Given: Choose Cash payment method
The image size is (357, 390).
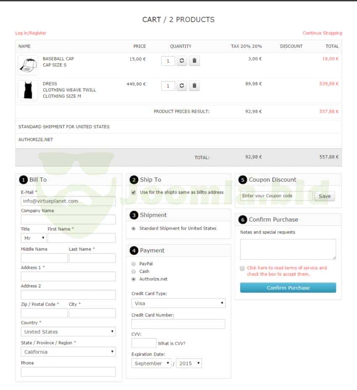Looking at the screenshot, I should (x=134, y=271).
